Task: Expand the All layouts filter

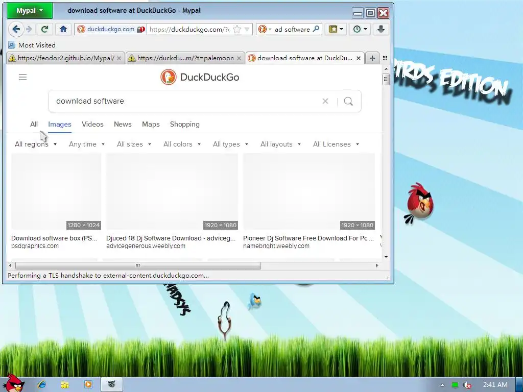Action: 281,144
